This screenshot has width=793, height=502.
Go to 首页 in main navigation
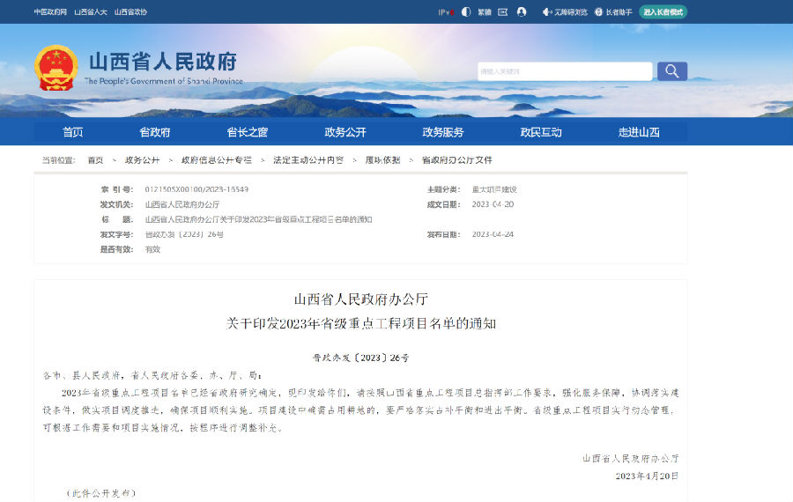[x=73, y=132]
